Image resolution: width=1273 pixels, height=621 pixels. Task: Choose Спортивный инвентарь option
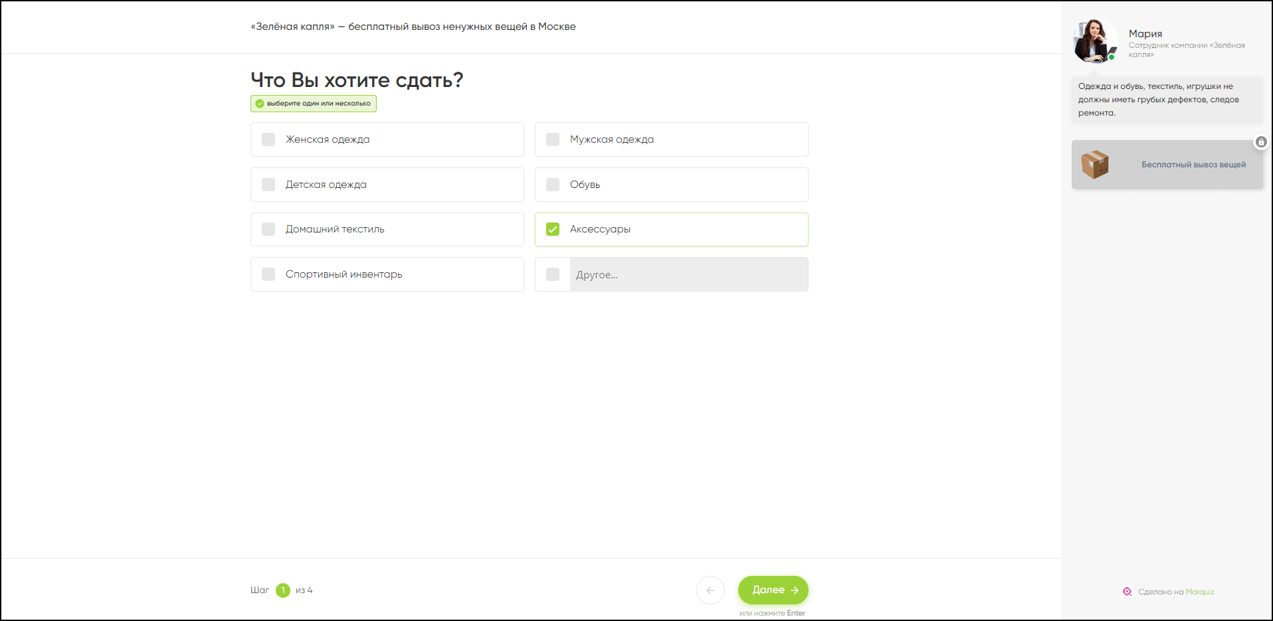click(268, 274)
